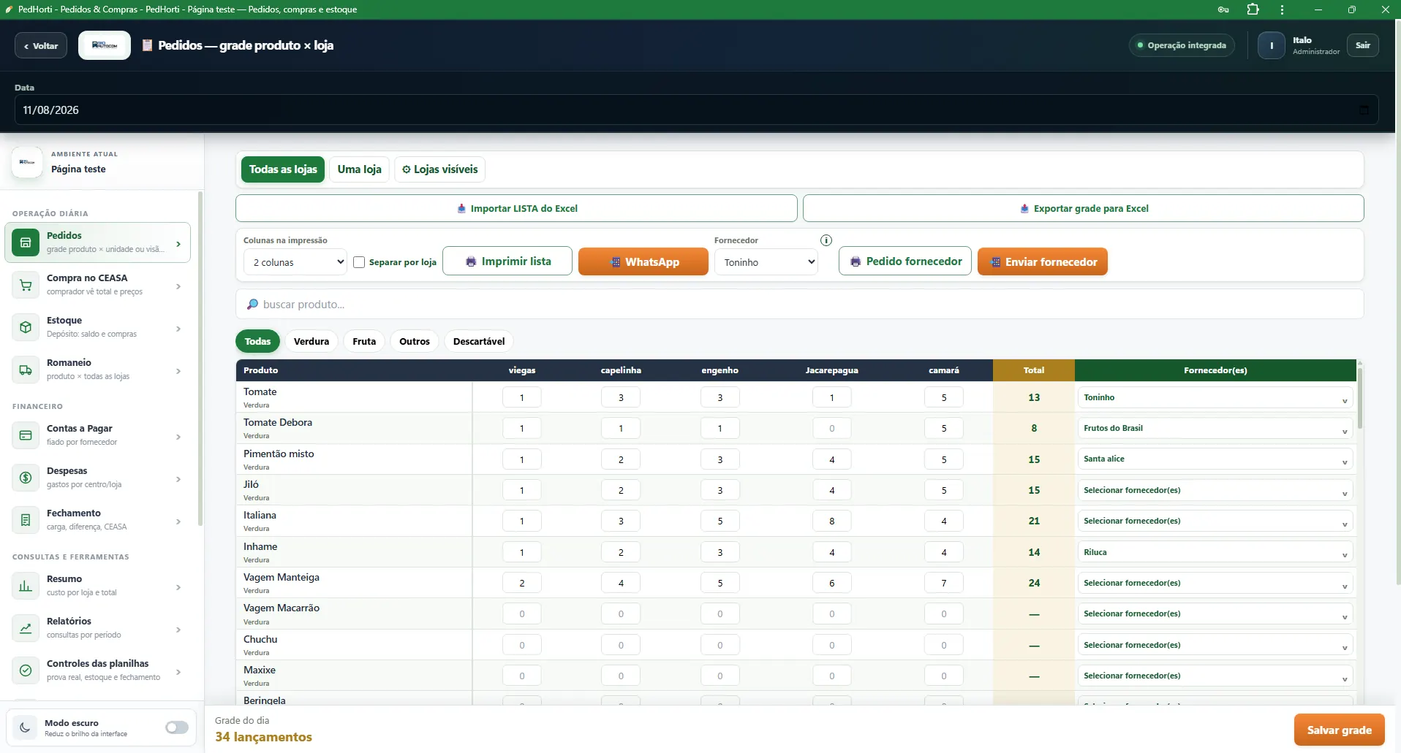Click Enviar fornecedor button
Viewport: 1401px width, 753px height.
(1043, 261)
